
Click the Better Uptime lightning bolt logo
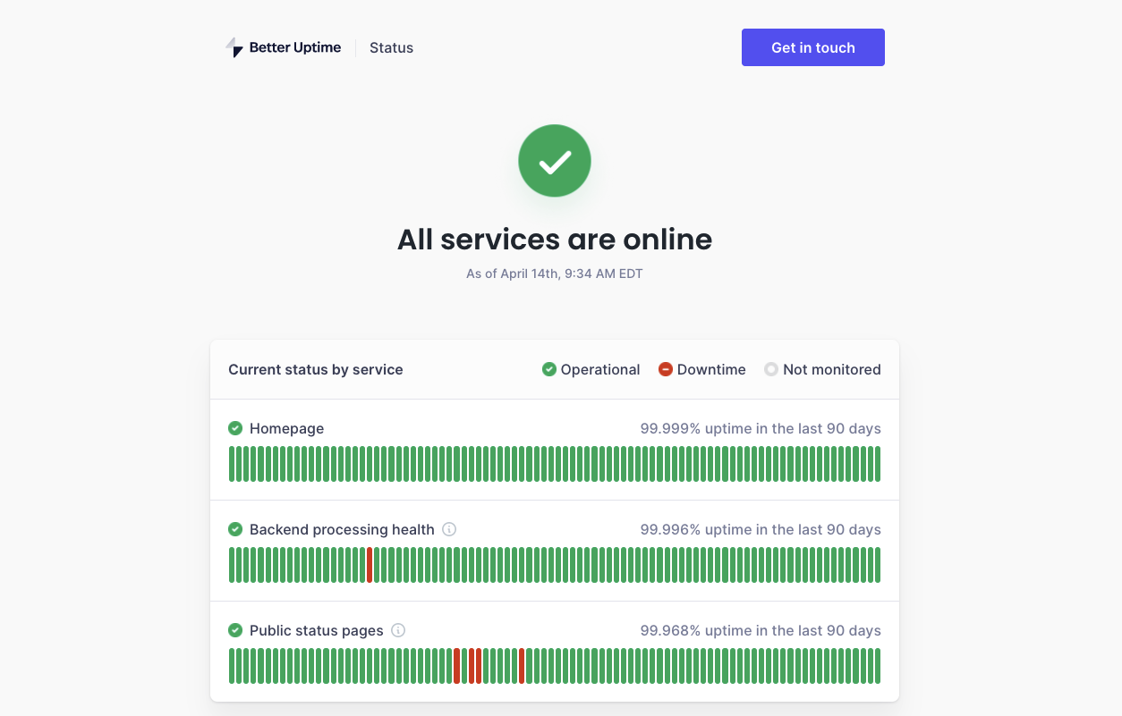coord(234,46)
